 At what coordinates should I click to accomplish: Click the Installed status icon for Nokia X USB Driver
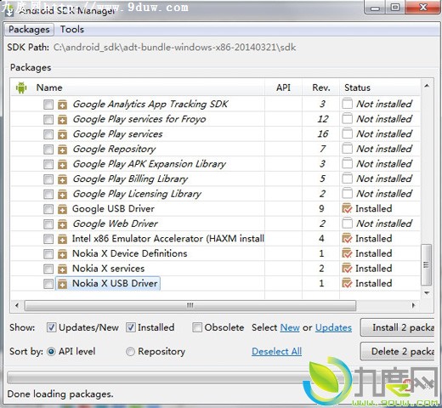pos(347,283)
